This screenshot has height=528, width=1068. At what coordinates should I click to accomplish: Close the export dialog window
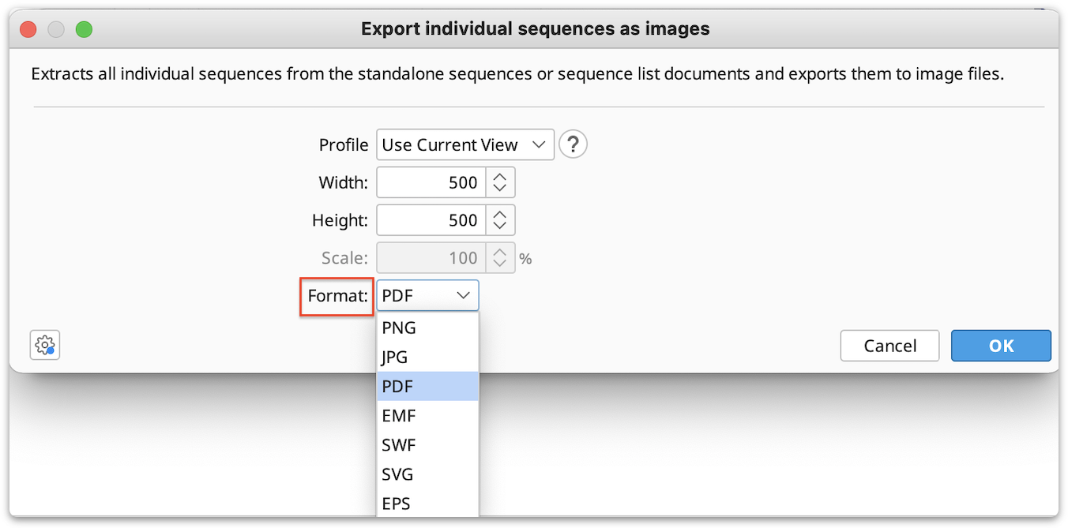[x=28, y=29]
